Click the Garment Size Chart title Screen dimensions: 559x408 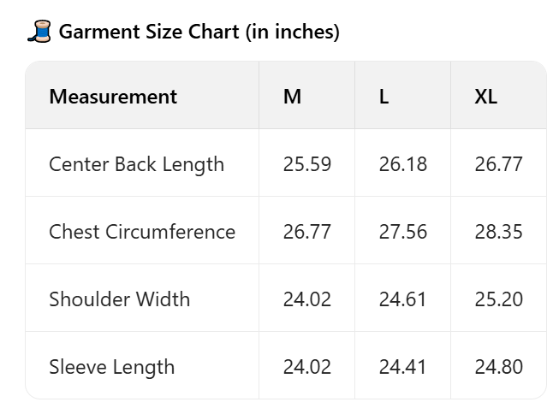pyautogui.click(x=199, y=33)
